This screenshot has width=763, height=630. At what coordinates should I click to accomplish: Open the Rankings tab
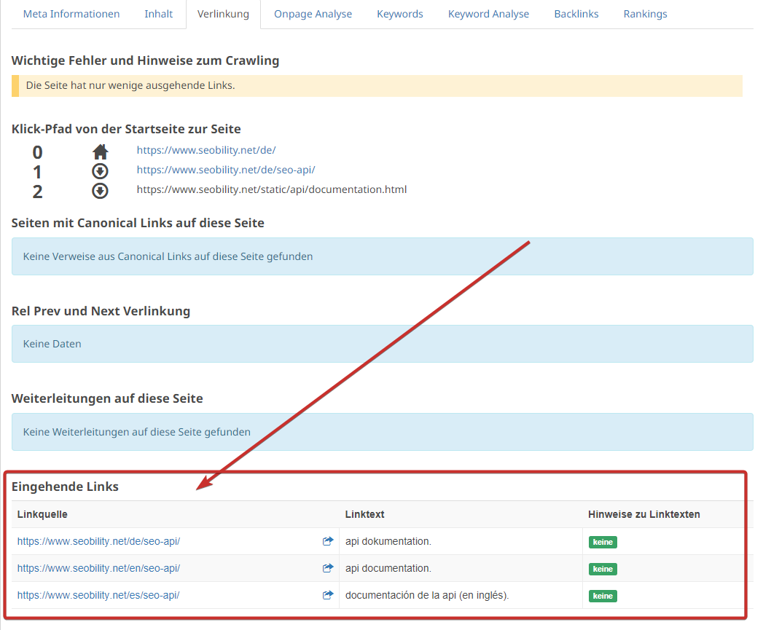(645, 14)
